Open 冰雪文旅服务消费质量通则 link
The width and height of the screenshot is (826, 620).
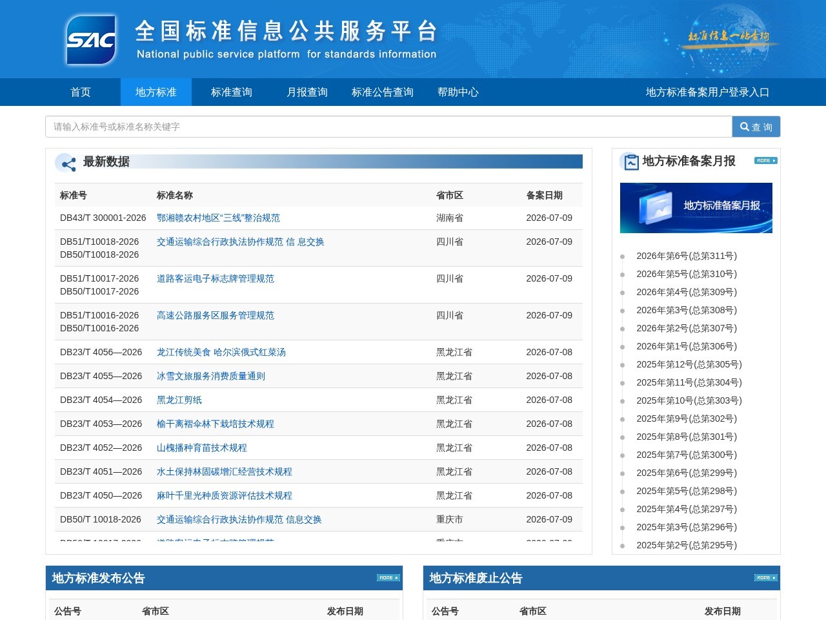click(211, 377)
